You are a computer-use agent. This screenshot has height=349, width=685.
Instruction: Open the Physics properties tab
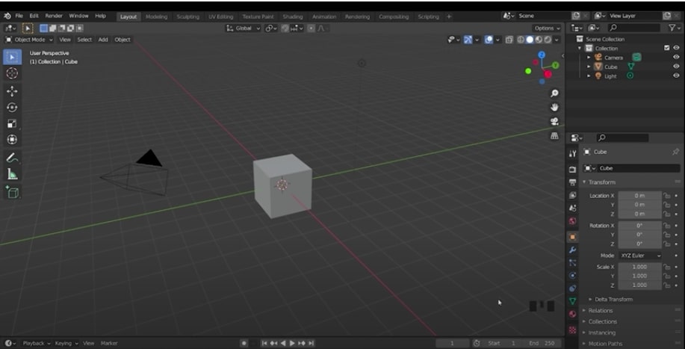click(x=573, y=276)
